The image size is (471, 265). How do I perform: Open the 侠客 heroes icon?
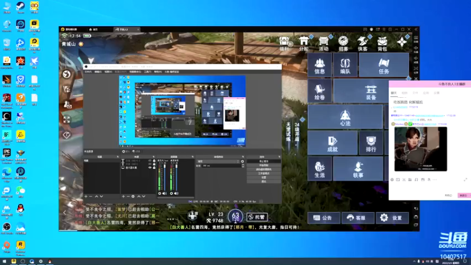pyautogui.click(x=363, y=44)
